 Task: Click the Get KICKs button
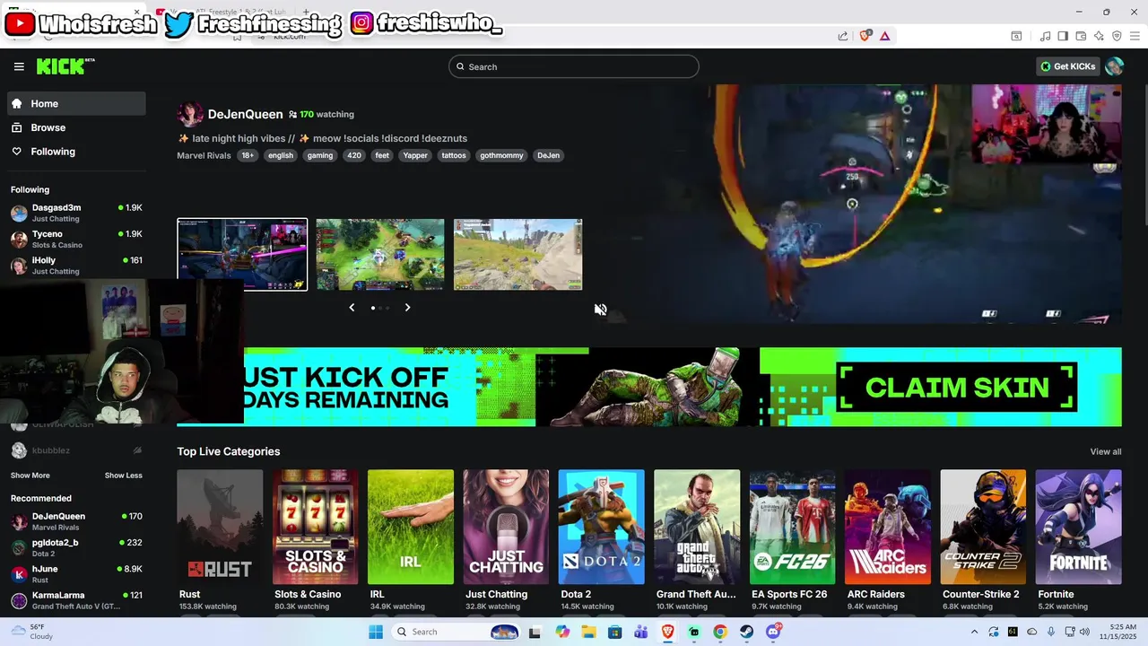[1067, 66]
